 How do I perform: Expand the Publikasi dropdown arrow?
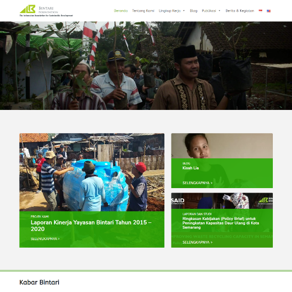(219, 11)
